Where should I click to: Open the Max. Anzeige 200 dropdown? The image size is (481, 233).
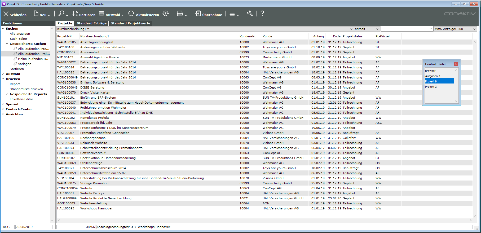(x=474, y=29)
